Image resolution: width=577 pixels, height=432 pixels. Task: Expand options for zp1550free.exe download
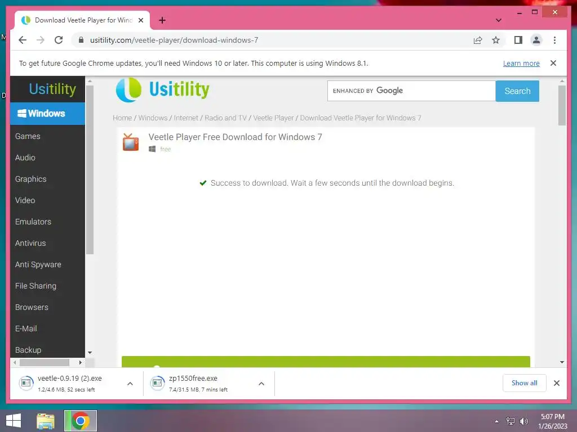point(261,384)
